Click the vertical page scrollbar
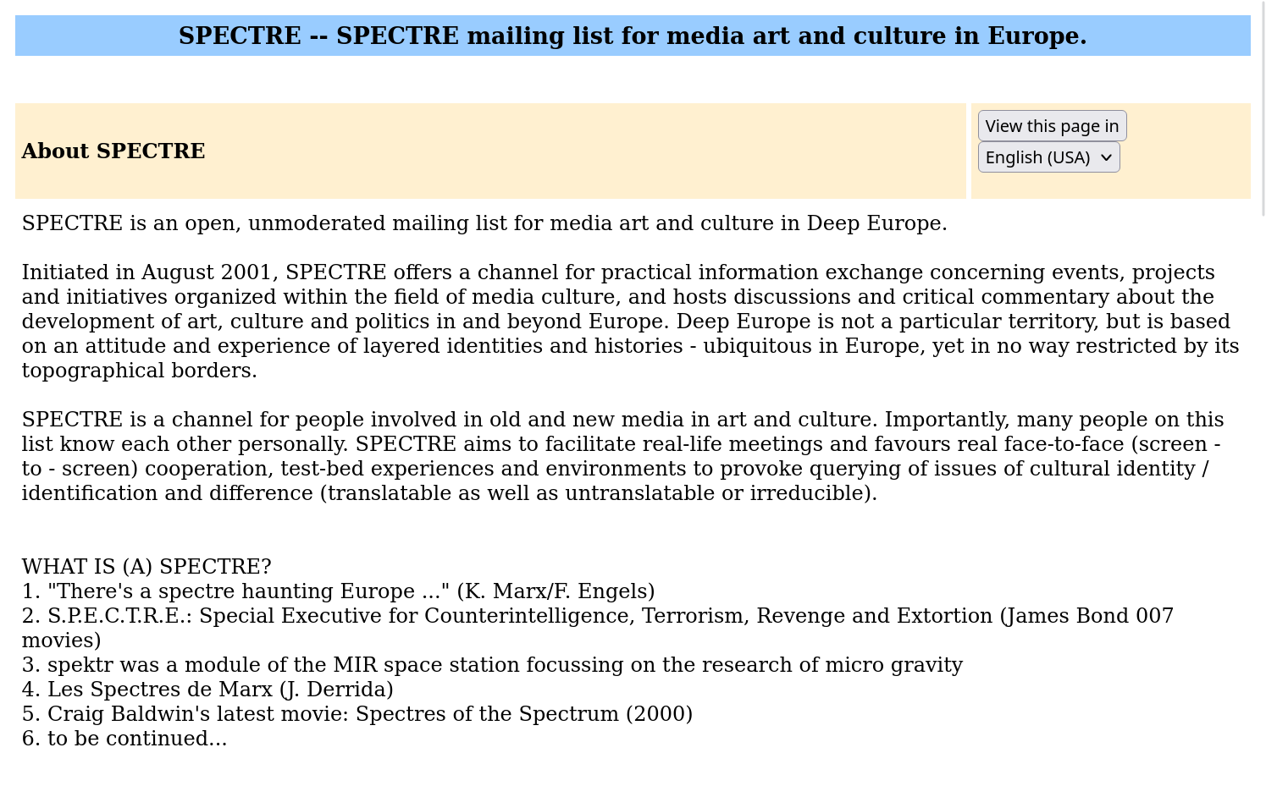The height and width of the screenshot is (797, 1266). click(x=1263, y=110)
